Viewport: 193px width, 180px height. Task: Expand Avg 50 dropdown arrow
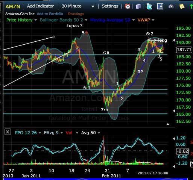99,133
